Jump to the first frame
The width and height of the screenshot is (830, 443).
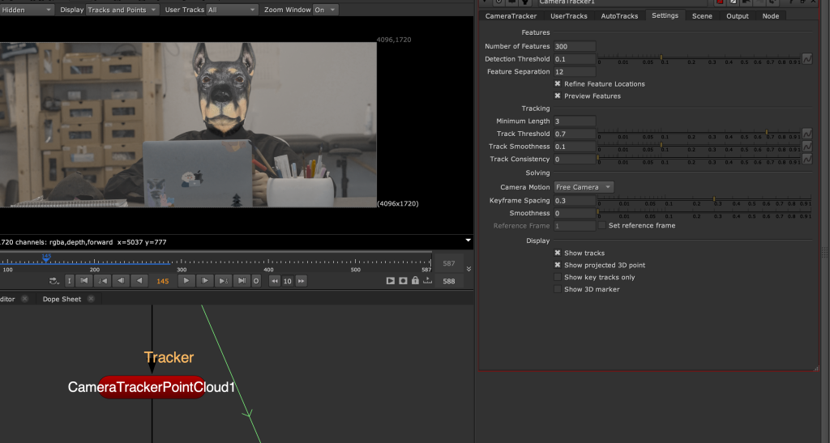tap(84, 281)
